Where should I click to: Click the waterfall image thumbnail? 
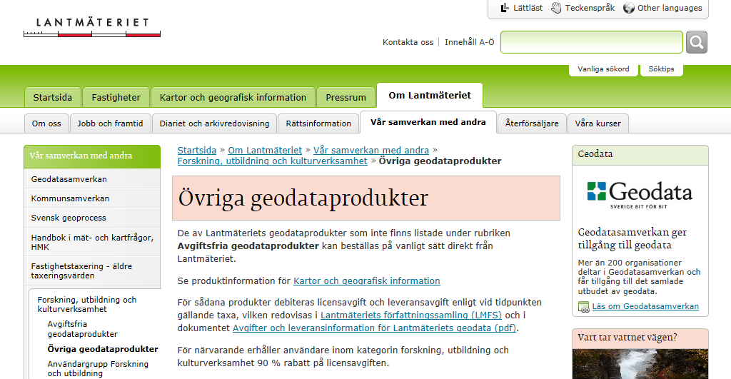pos(640,364)
